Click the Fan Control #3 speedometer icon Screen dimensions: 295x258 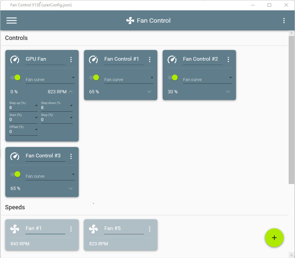pos(15,156)
